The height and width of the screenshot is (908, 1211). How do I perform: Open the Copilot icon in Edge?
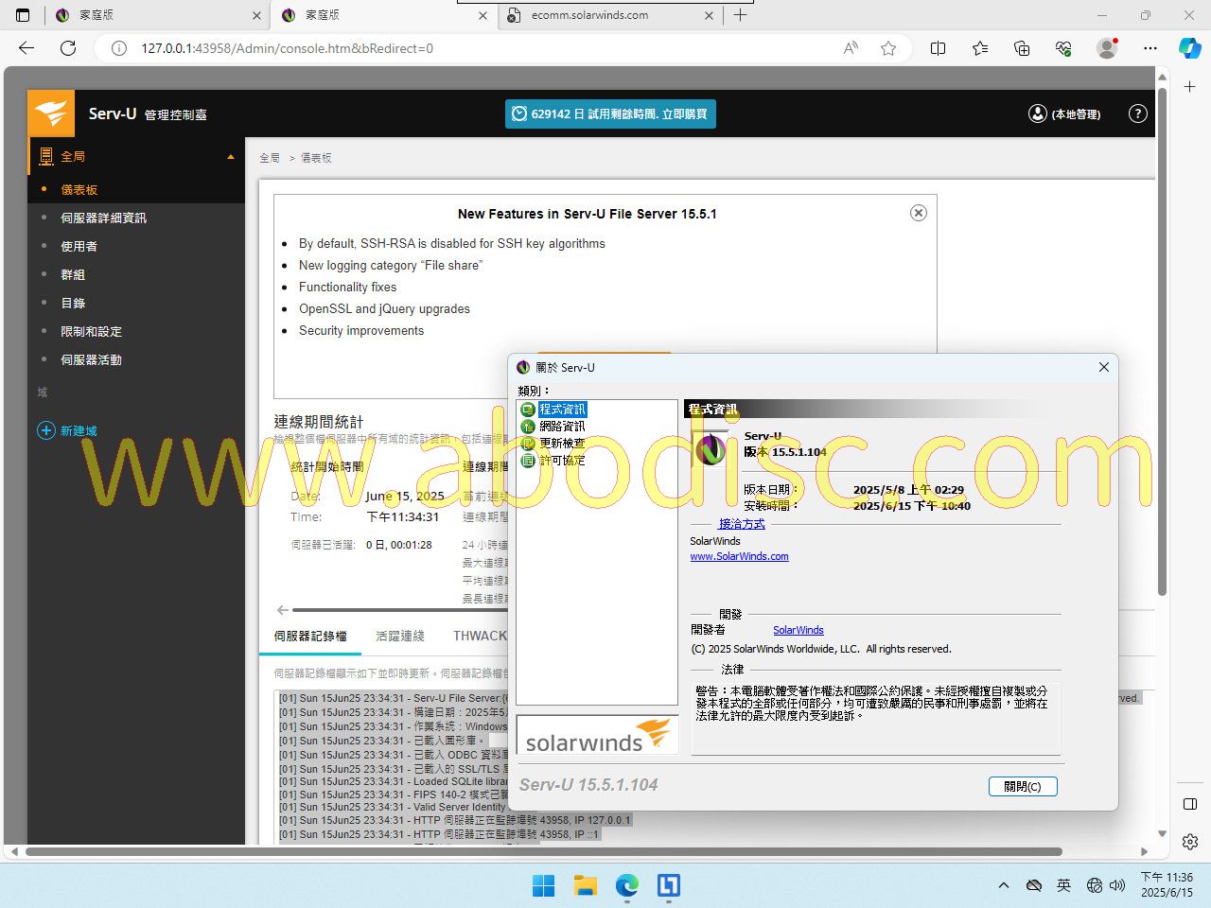(1189, 48)
